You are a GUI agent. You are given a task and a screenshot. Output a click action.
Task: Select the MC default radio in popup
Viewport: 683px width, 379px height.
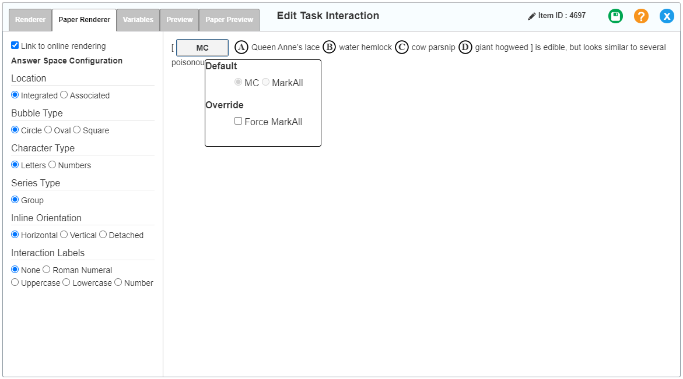(239, 82)
